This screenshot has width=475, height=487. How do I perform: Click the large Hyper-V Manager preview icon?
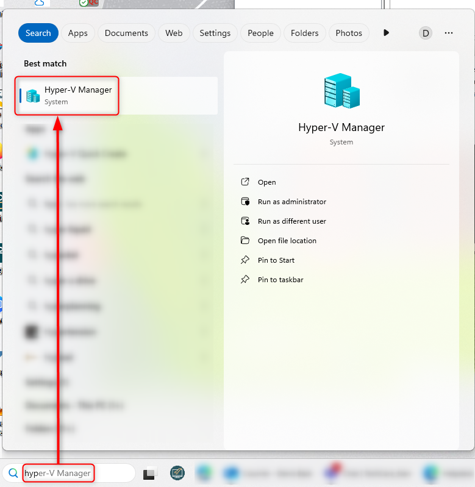[x=341, y=91]
